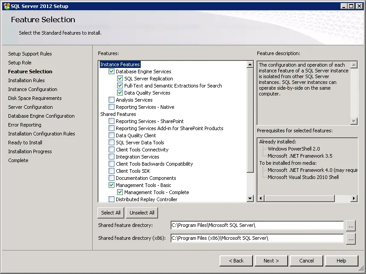Go to Setup Role step
366x274 pixels.
click(x=20, y=63)
